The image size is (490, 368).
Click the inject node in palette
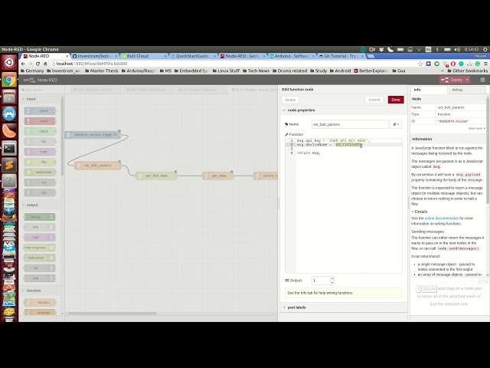[41, 110]
